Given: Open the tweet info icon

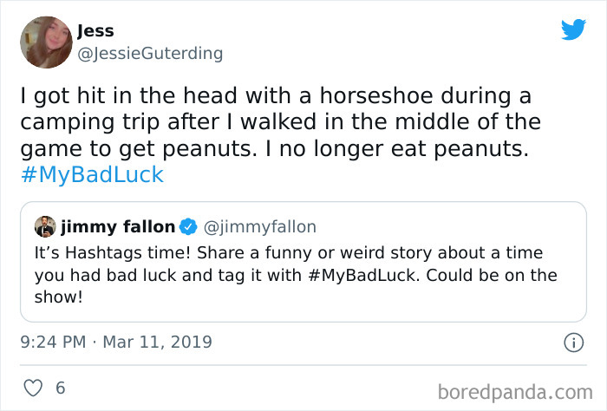Looking at the screenshot, I should pos(571,342).
